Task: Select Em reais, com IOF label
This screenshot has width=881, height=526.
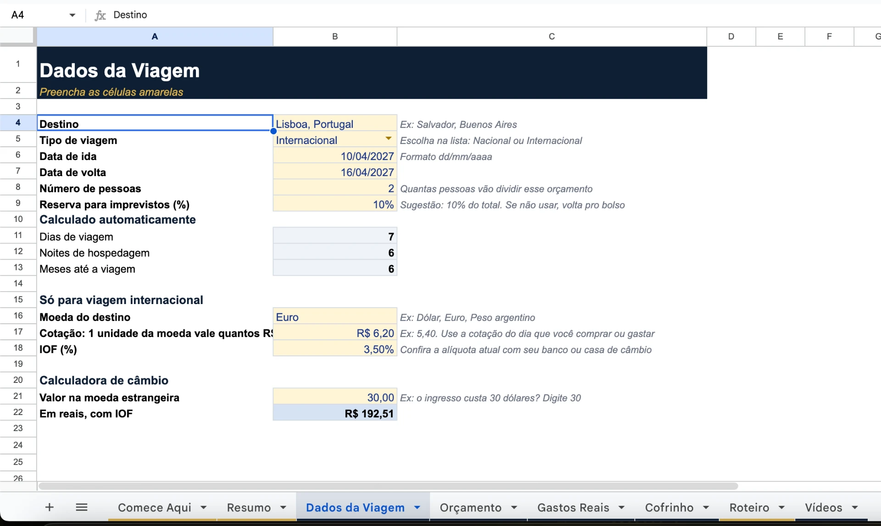Action: [x=155, y=412]
